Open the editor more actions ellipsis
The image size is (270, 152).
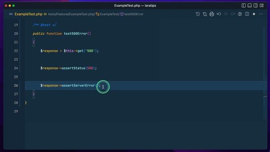coord(261,14)
